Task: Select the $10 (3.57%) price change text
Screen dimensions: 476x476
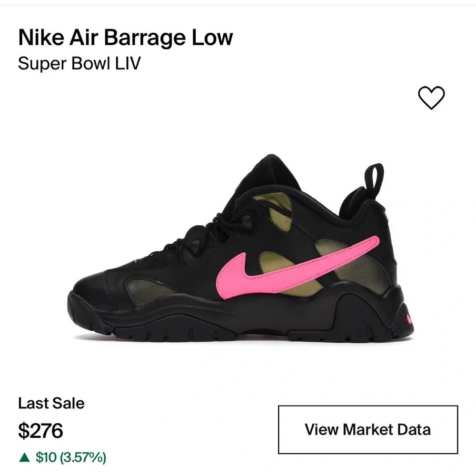Action: (71, 457)
